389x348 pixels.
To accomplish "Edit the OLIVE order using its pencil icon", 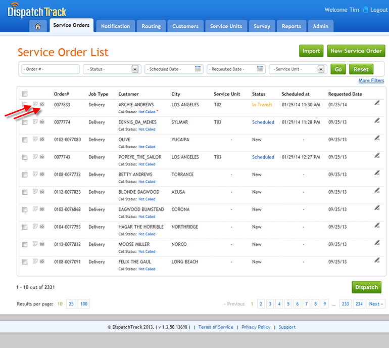I will tap(377, 138).
